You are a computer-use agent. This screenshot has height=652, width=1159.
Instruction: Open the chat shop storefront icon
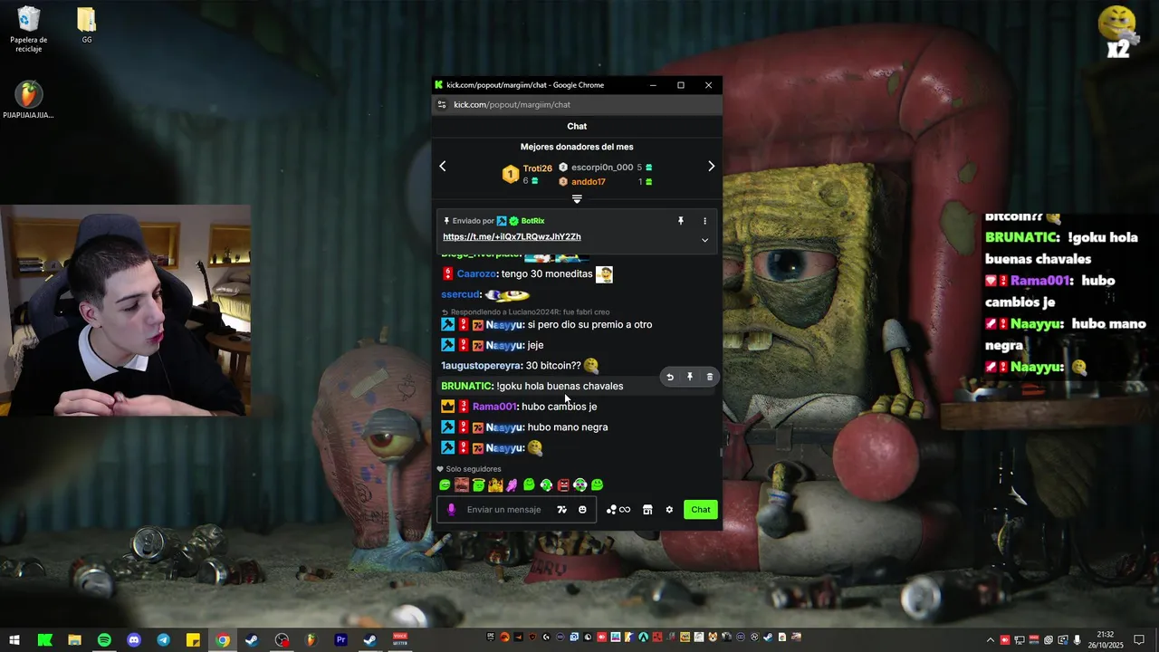pos(647,510)
